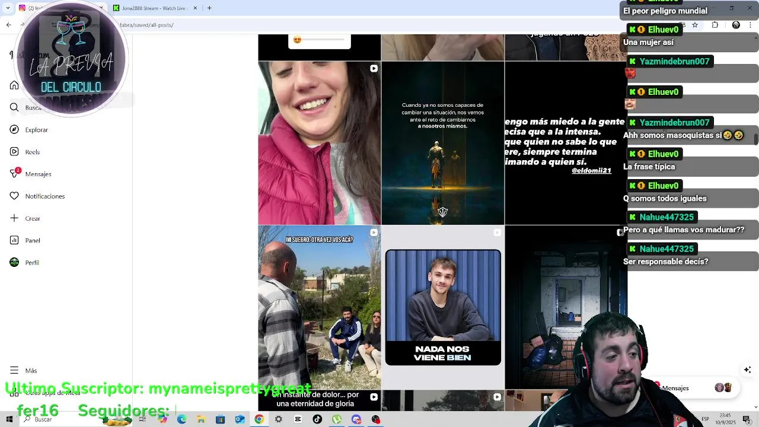Click chat message 'Q somos todos iguales'
This screenshot has height=427, width=759.
tap(665, 199)
